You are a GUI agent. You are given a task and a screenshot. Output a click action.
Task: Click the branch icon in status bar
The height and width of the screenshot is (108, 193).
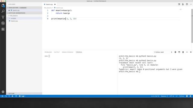tap(9, 96)
